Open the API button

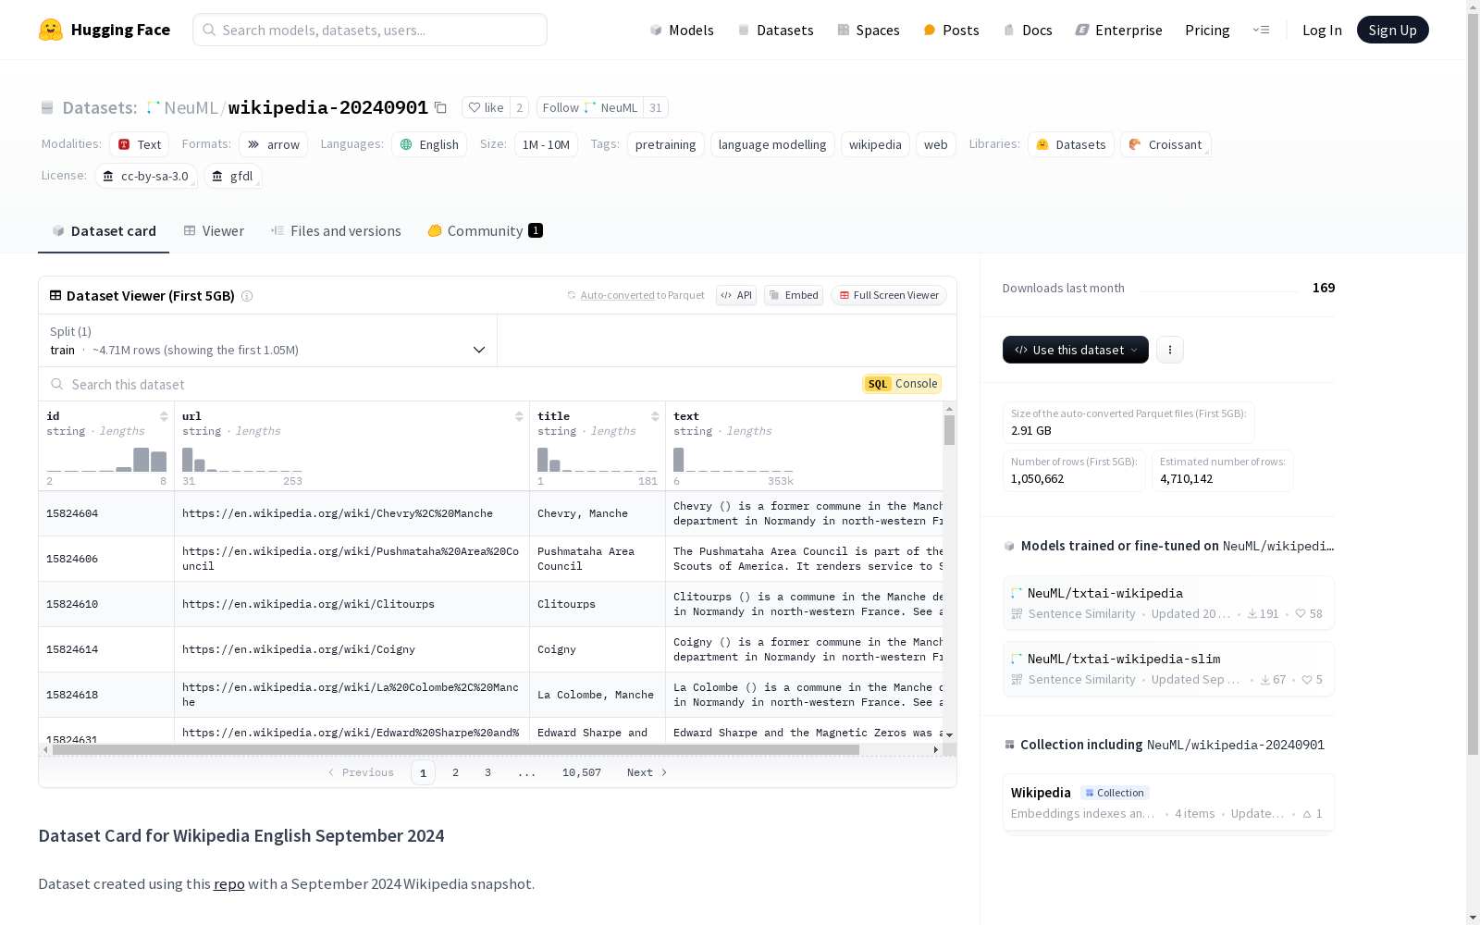point(736,295)
